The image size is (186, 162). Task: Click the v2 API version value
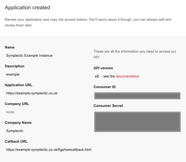click(97, 76)
